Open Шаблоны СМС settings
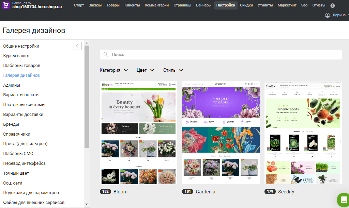The height and width of the screenshot is (208, 349). (x=18, y=153)
